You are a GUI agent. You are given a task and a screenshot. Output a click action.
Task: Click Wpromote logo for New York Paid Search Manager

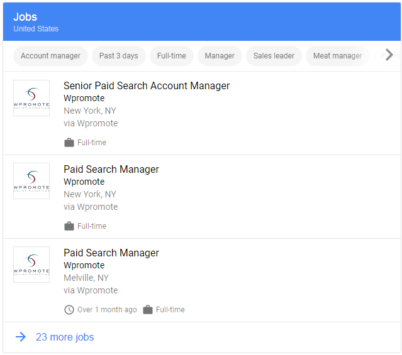31,181
